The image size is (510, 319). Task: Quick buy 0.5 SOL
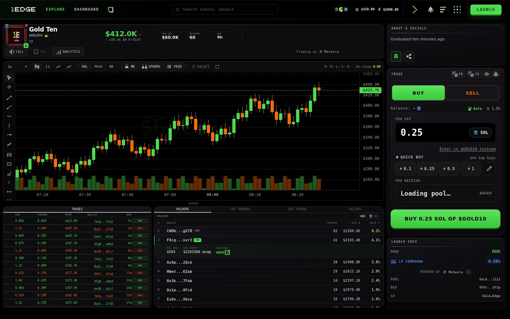coord(449,169)
